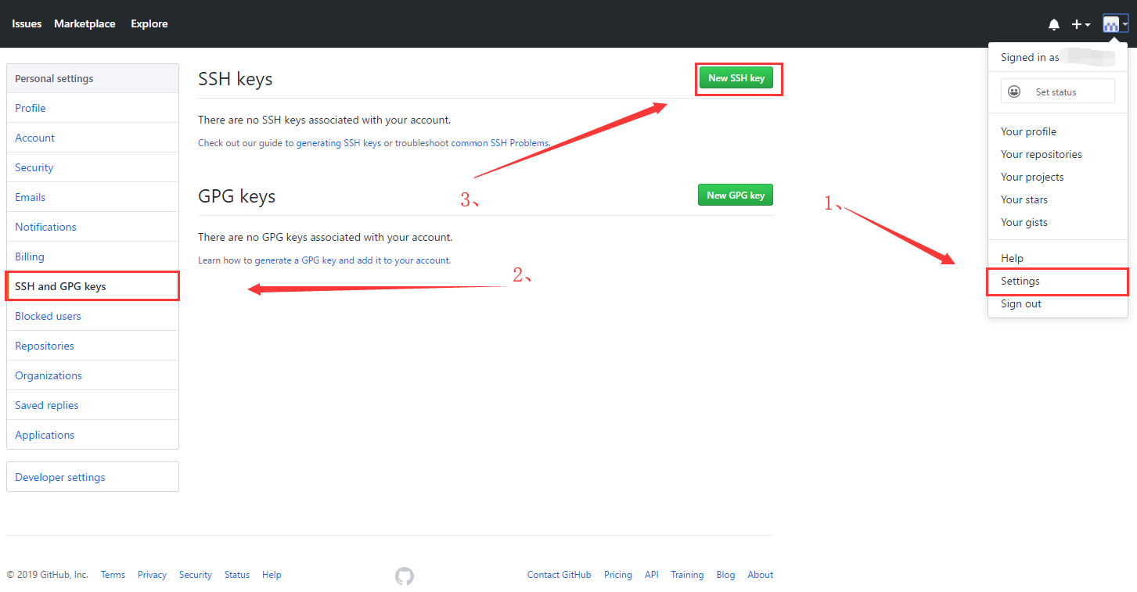
Task: Follow the common SSH Problems link
Action: (x=500, y=143)
